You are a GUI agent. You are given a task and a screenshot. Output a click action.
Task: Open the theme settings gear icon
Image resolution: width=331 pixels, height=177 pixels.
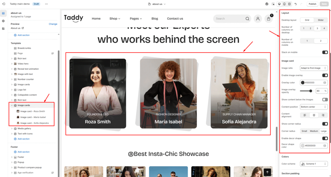coord(3,21)
